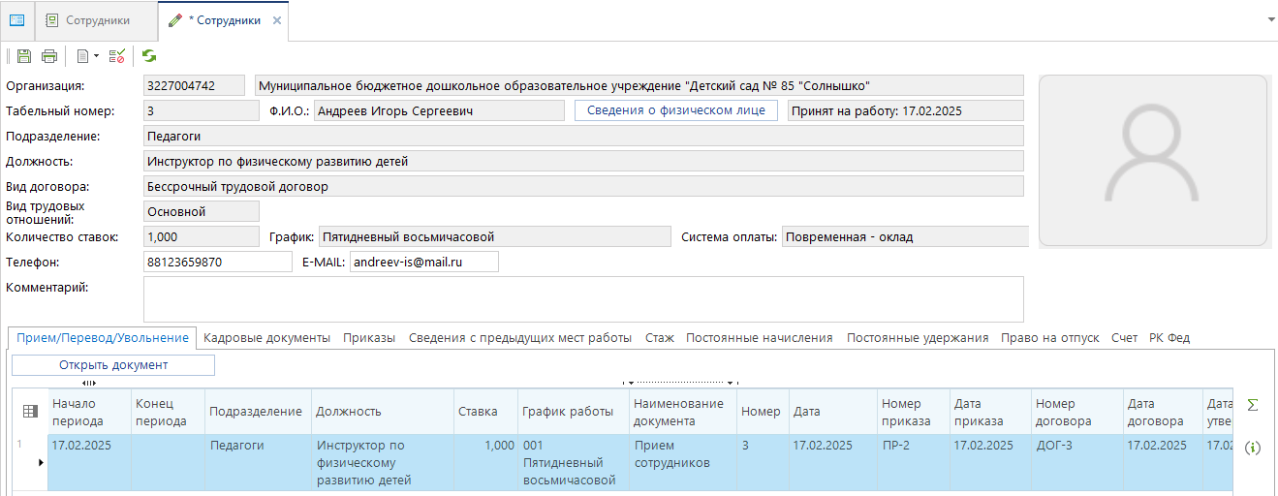Viewport: 1278px width, 496px height.
Task: Click the Print icon in toolbar
Action: click(x=48, y=56)
